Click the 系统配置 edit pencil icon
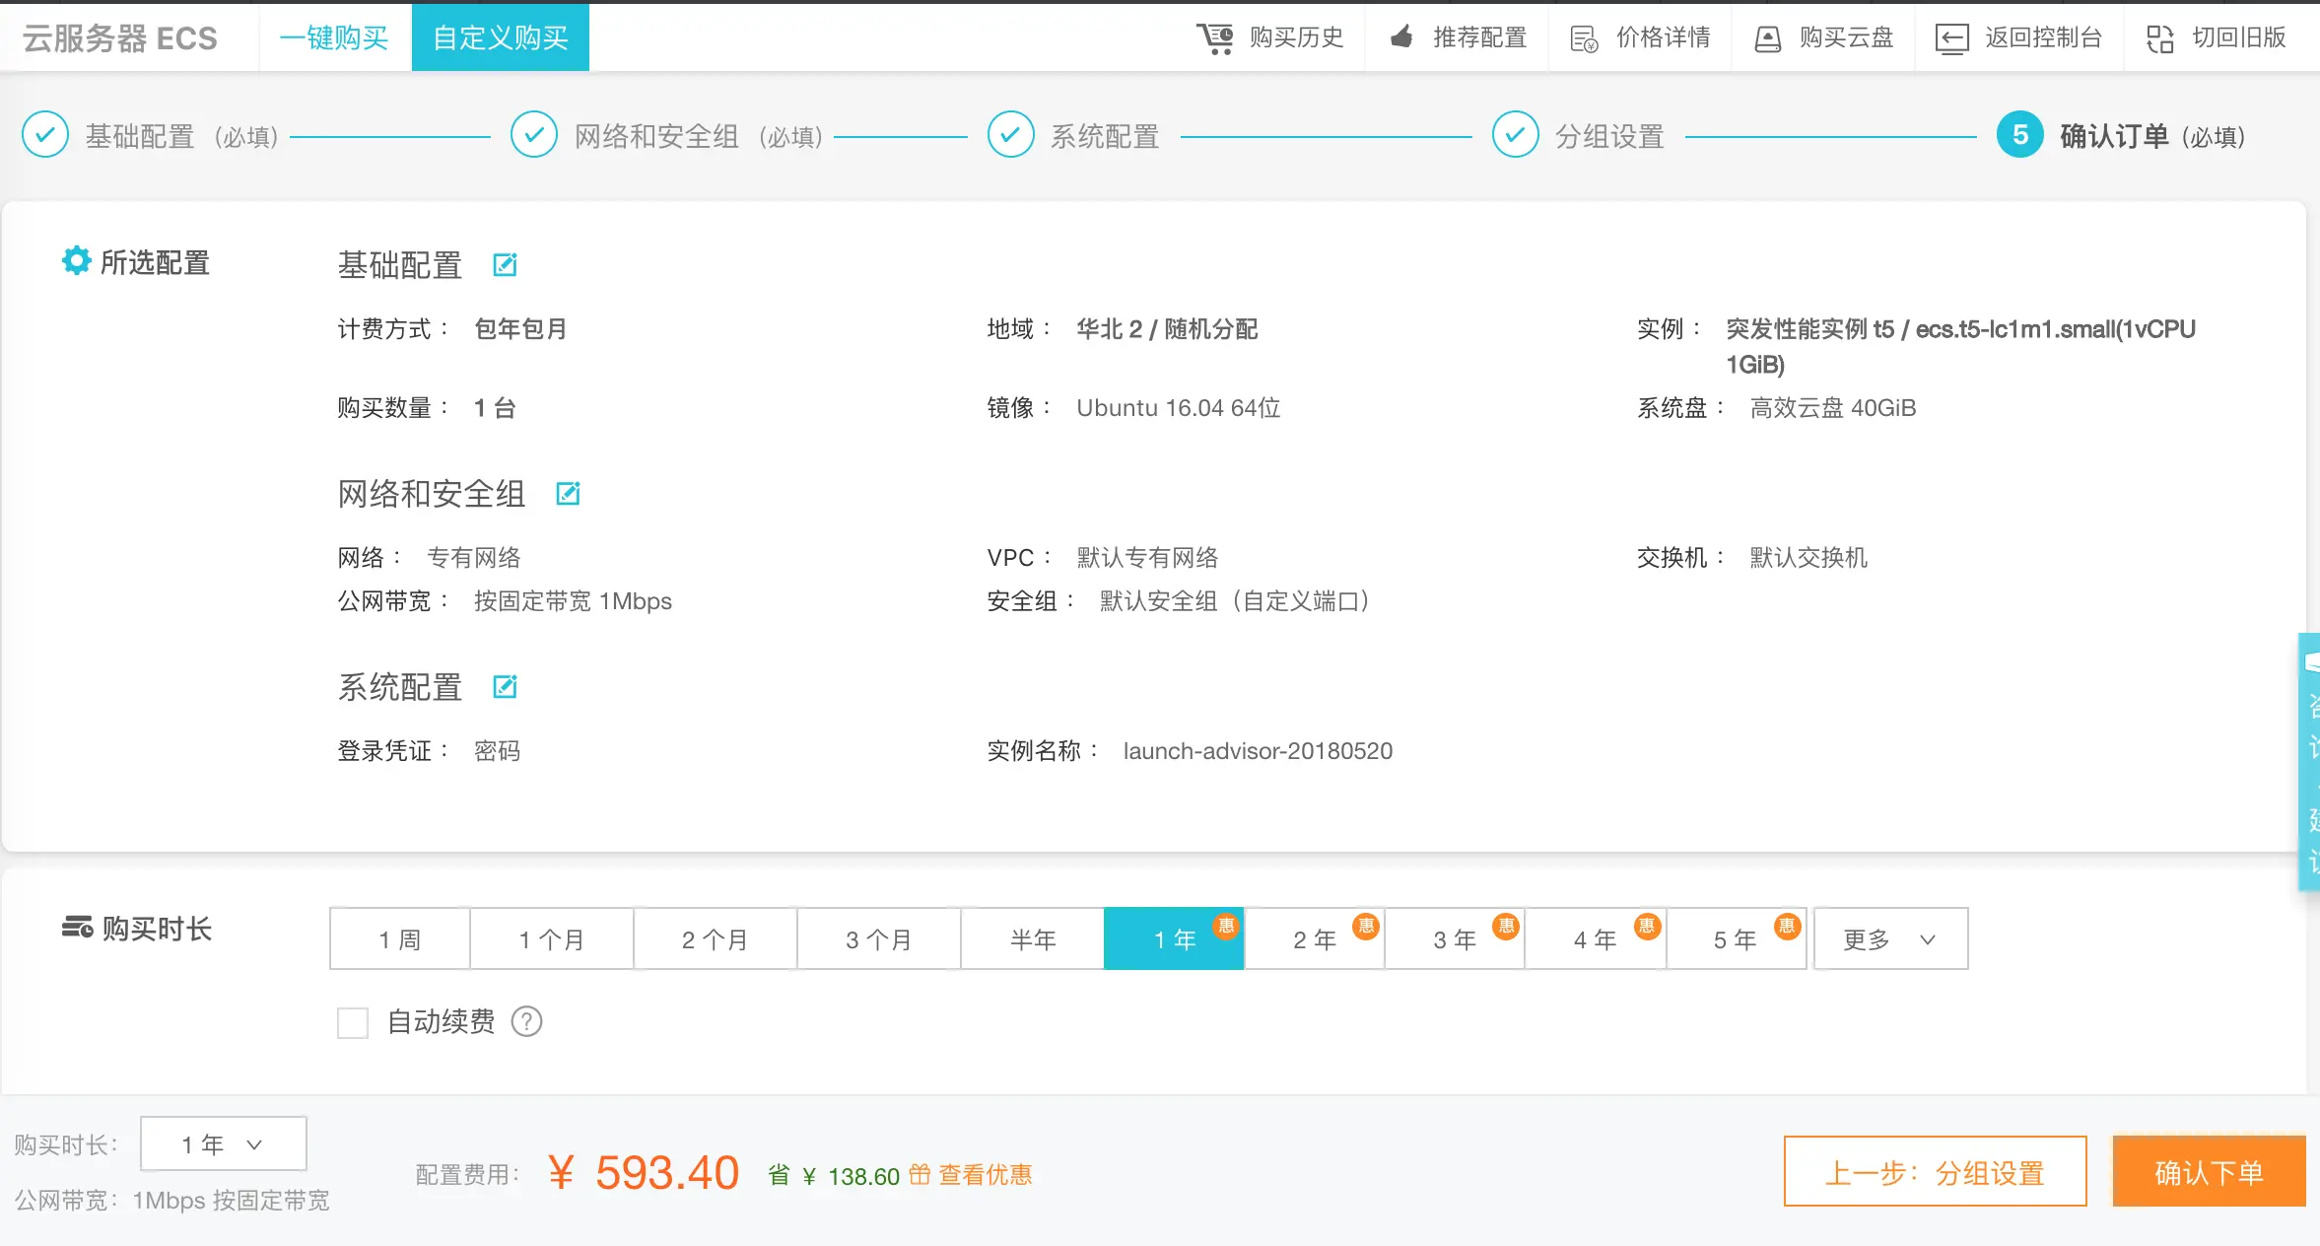Viewport: 2320px width, 1246px height. coord(505,686)
